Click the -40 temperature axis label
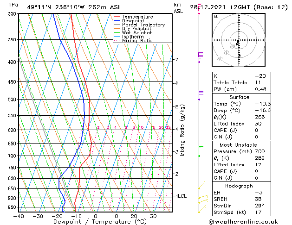Image resolution: width=292 pixels, height=225 pixels. tap(19, 216)
